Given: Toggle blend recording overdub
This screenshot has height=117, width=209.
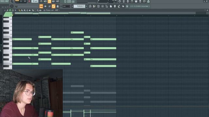Looking at the screenshot, I should pos(54,1).
